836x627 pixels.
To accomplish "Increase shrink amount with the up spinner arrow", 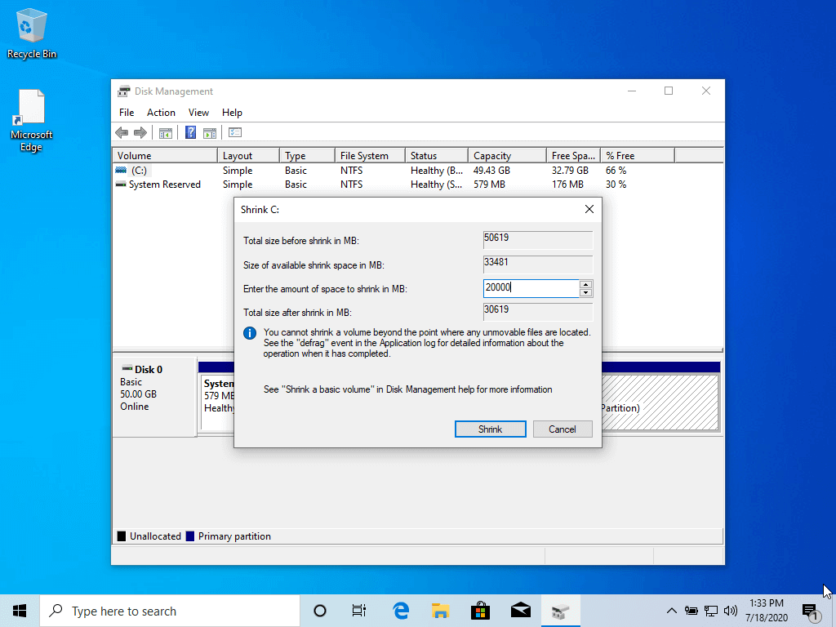I will click(585, 284).
